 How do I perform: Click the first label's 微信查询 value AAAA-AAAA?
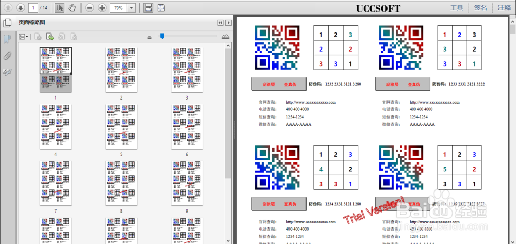click(298, 124)
